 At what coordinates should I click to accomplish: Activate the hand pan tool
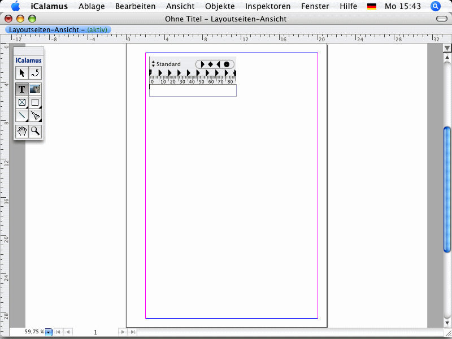[22, 132]
